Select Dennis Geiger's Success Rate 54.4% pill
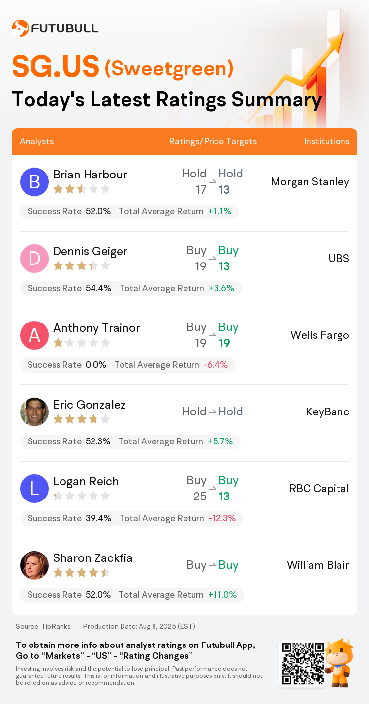The height and width of the screenshot is (704, 369). tap(69, 288)
